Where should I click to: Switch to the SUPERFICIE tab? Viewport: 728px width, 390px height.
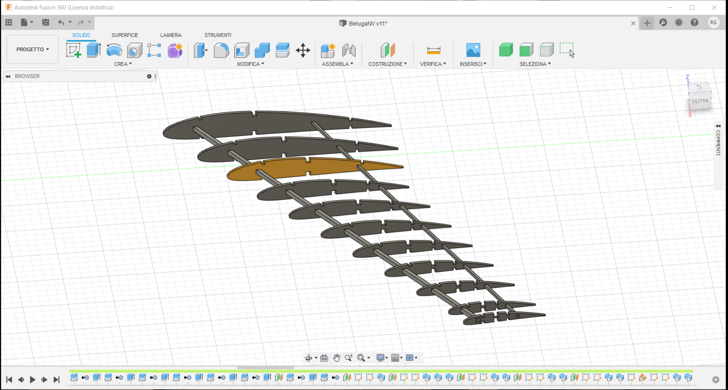point(124,35)
